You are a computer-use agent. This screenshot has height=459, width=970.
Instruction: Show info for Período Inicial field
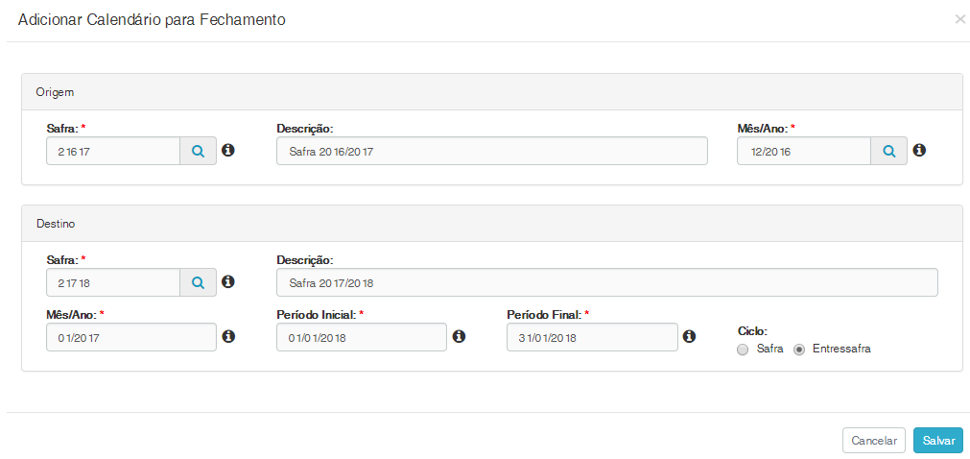point(459,337)
